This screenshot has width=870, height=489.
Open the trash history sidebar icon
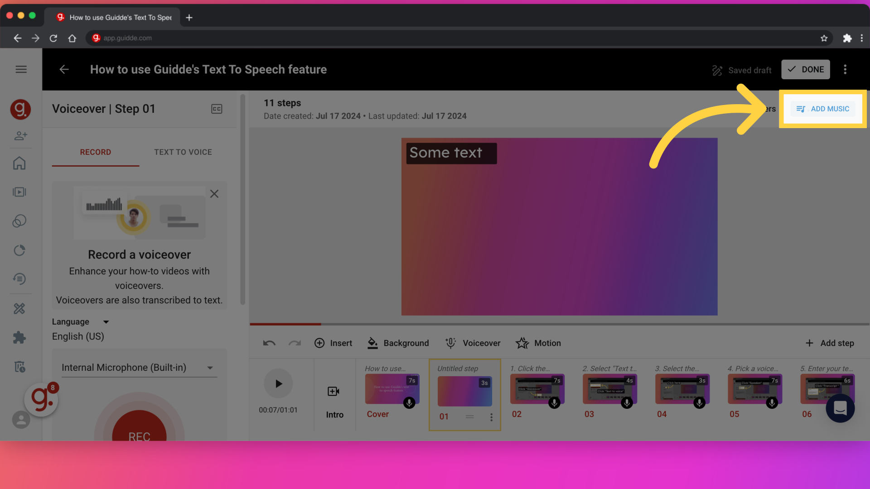click(x=19, y=366)
